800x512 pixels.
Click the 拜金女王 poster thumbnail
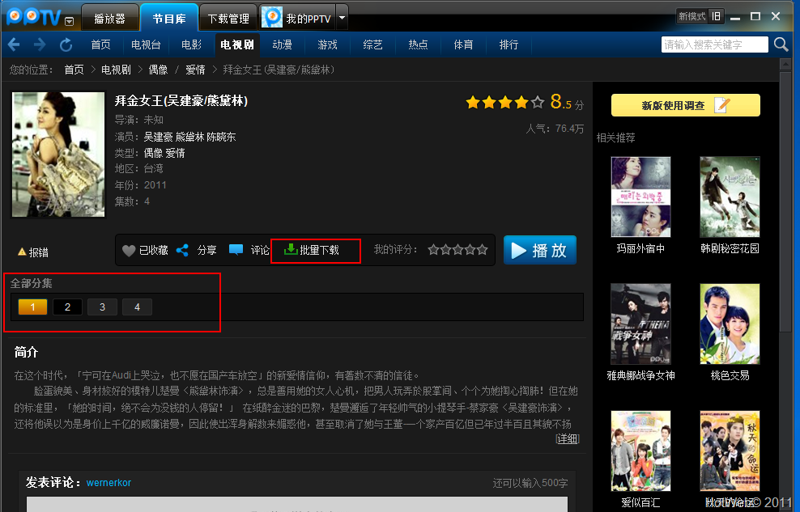(58, 154)
